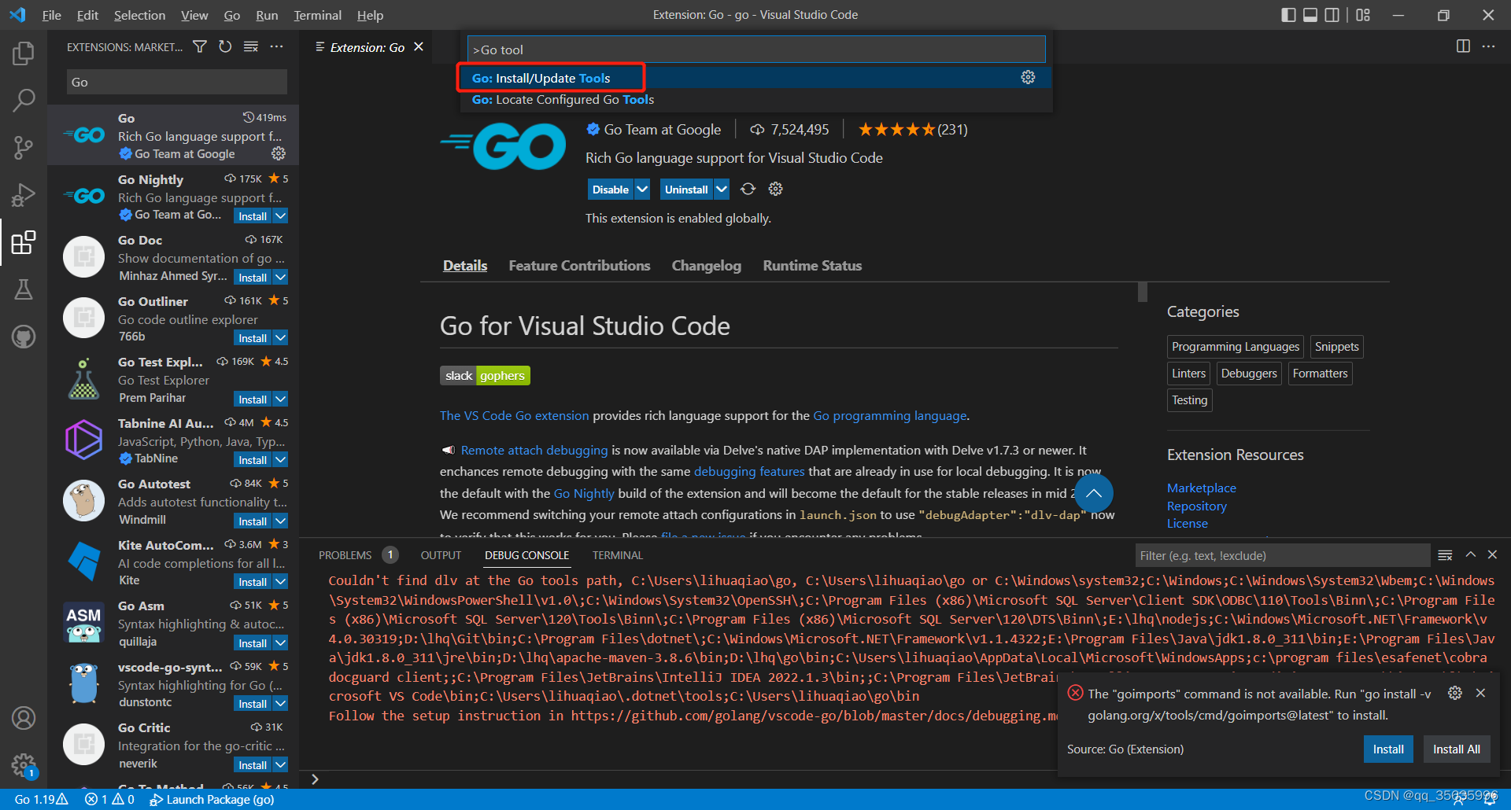Open the Terminal menu
Viewport: 1511px width, 810px height.
pyautogui.click(x=317, y=15)
